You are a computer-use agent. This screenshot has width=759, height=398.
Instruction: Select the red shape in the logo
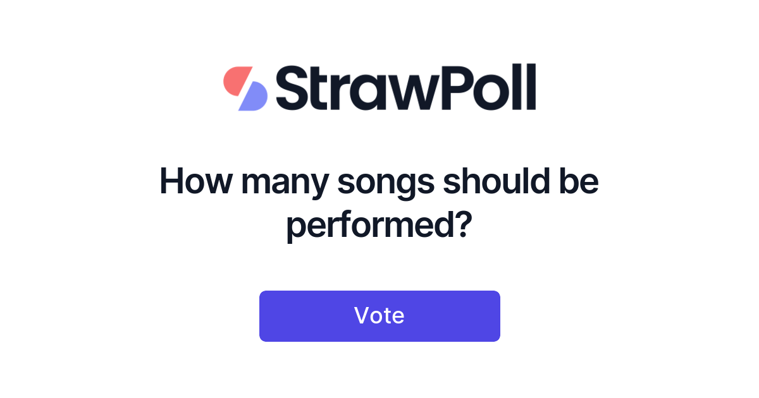point(238,81)
